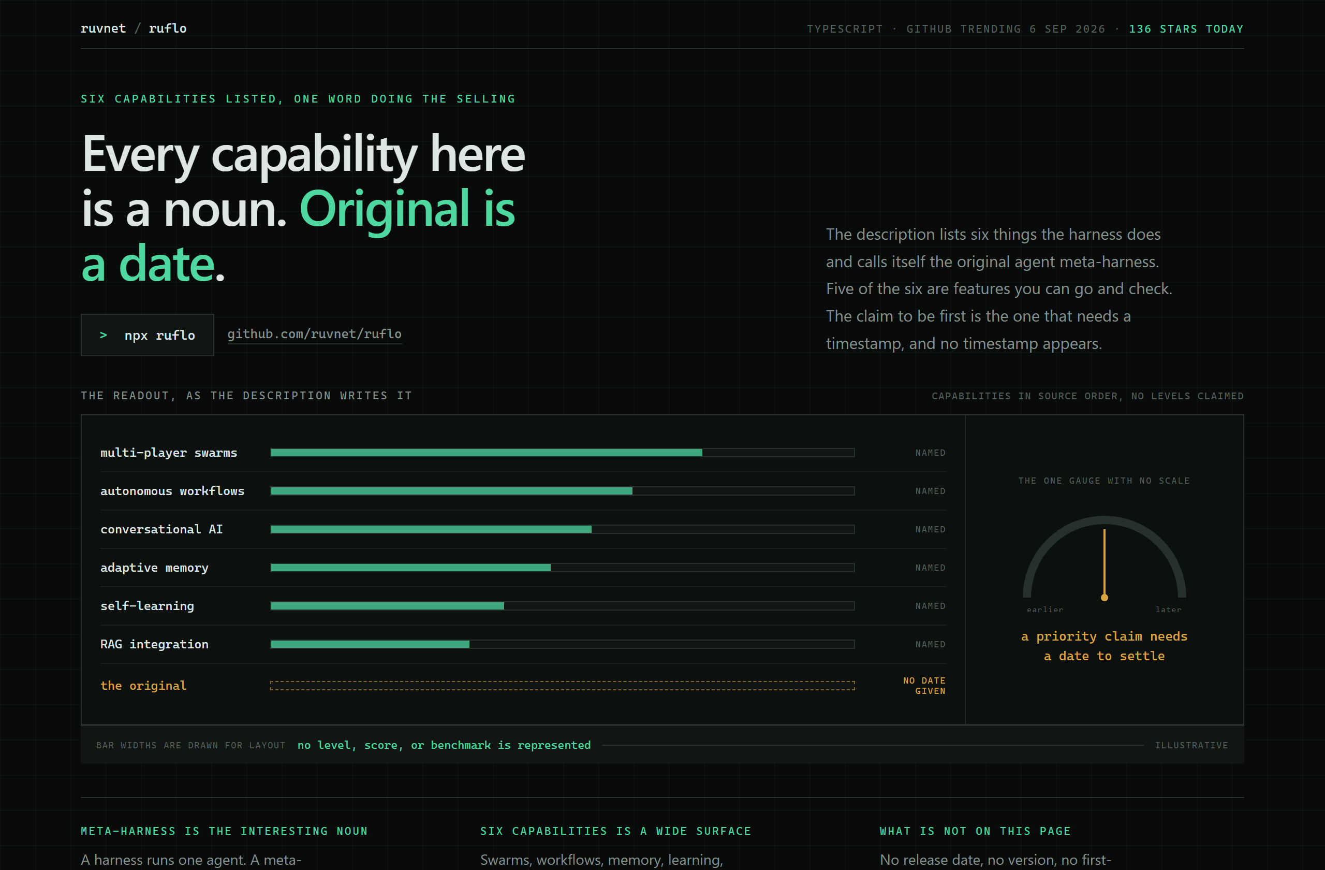
Task: Click the npx ruflo command button
Action: 148,335
